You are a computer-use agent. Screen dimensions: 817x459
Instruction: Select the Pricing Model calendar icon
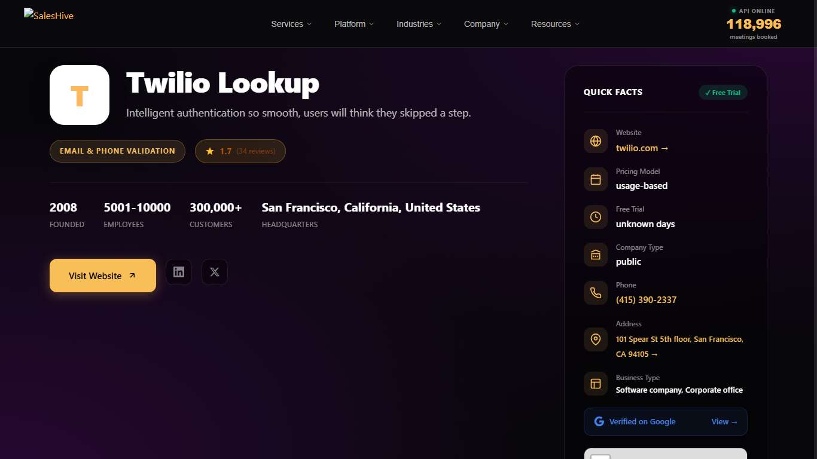[596, 179]
